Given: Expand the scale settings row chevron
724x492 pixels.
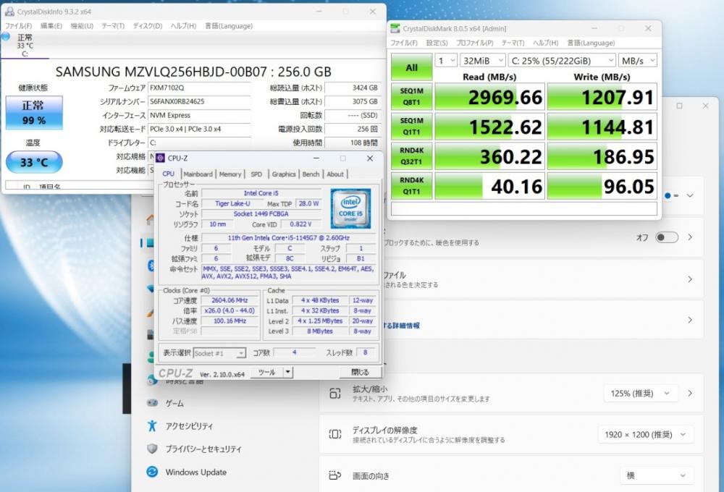Looking at the screenshot, I should point(690,393).
